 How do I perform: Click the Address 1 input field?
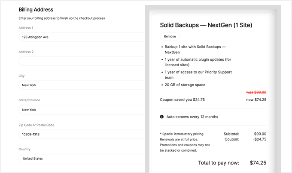pos(82,37)
